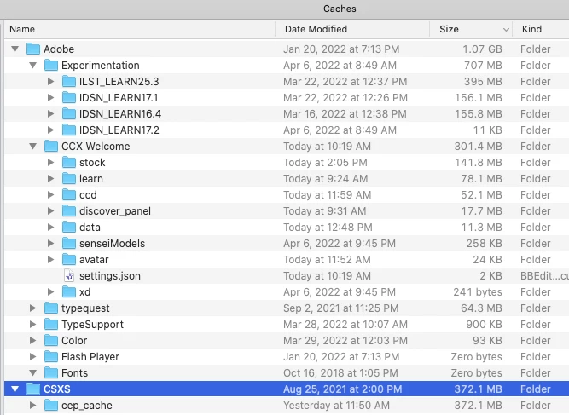
Task: Click the stock folder icon
Action: click(69, 163)
